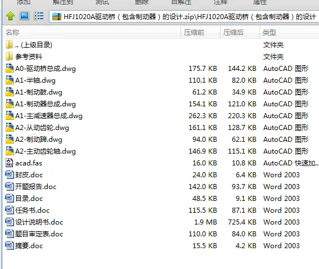319x269 pixels.
Task: Select file name acad.fas
Action: pyautogui.click(x=29, y=163)
